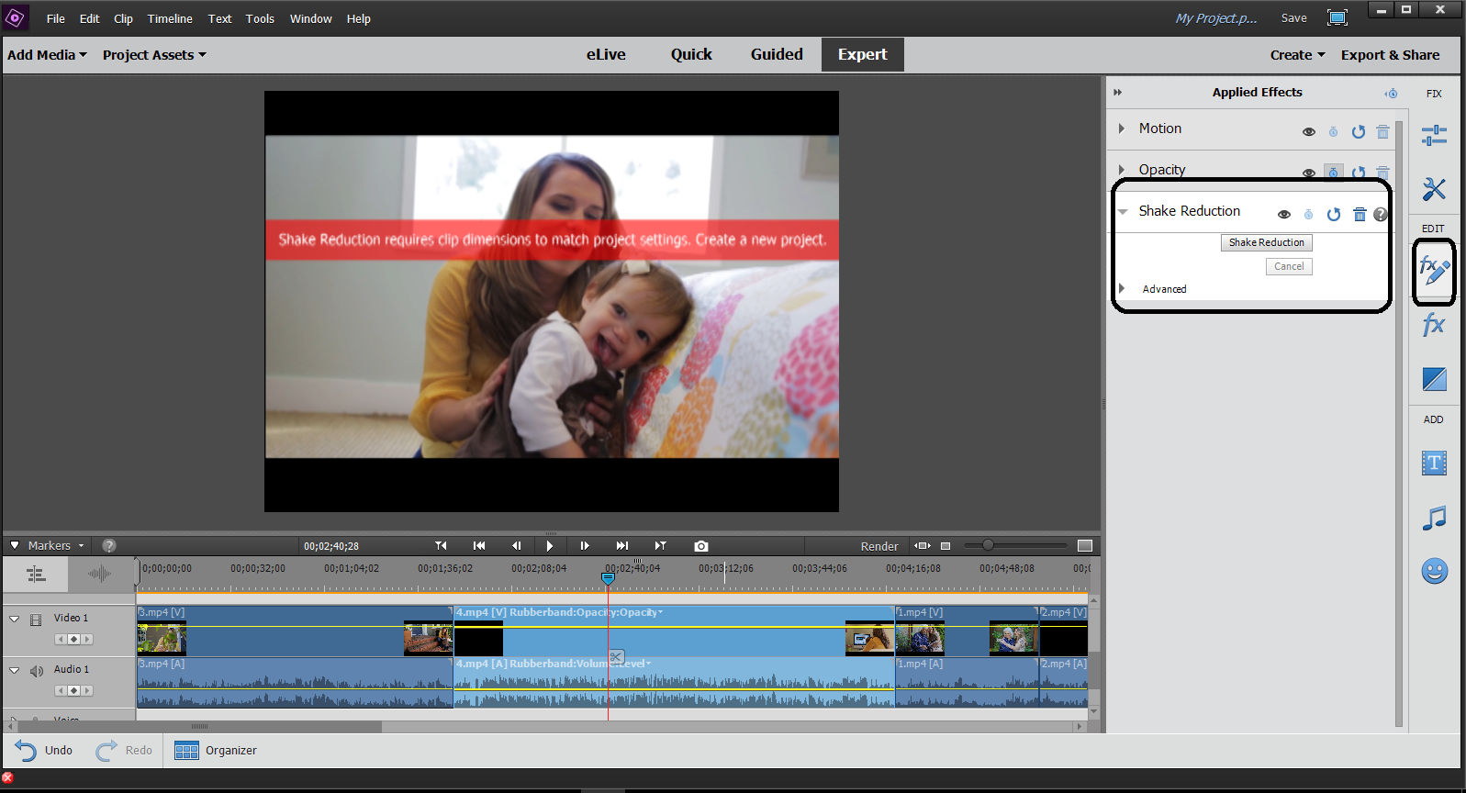Image resolution: width=1466 pixels, height=793 pixels.
Task: Open the Tools panel wrench icon
Action: coord(1434,189)
